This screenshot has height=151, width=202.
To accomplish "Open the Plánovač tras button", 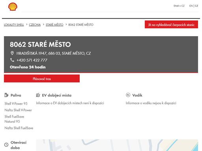I will (42, 79).
